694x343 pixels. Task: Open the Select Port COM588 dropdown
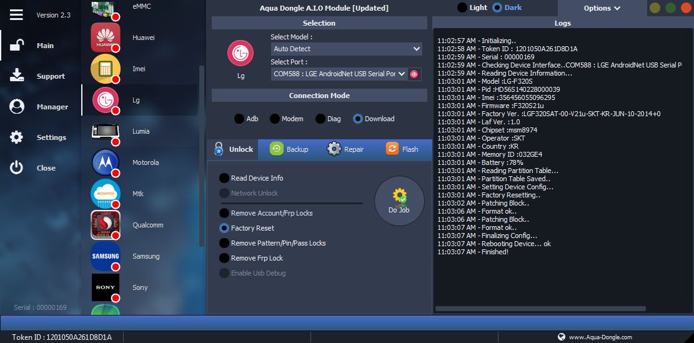339,74
